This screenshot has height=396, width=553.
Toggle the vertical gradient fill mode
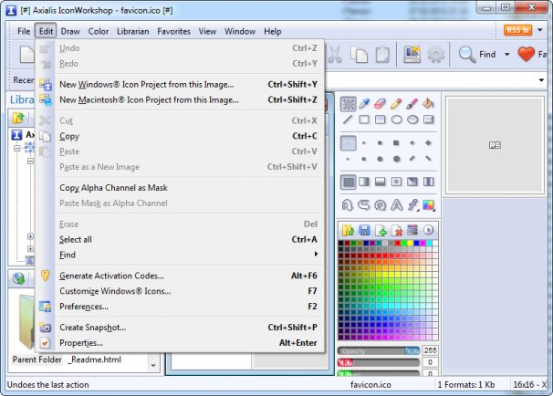coord(380,182)
